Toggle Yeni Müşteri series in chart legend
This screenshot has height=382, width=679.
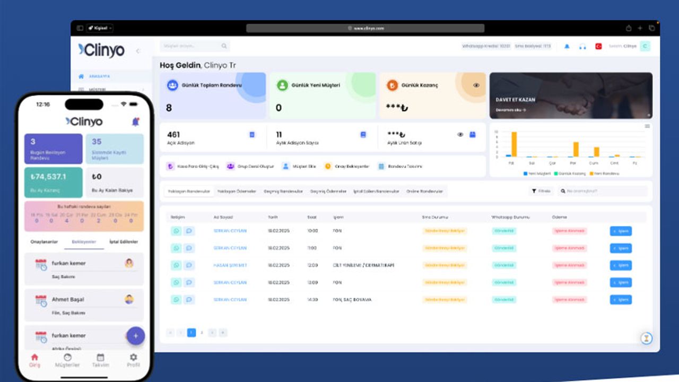coord(537,173)
